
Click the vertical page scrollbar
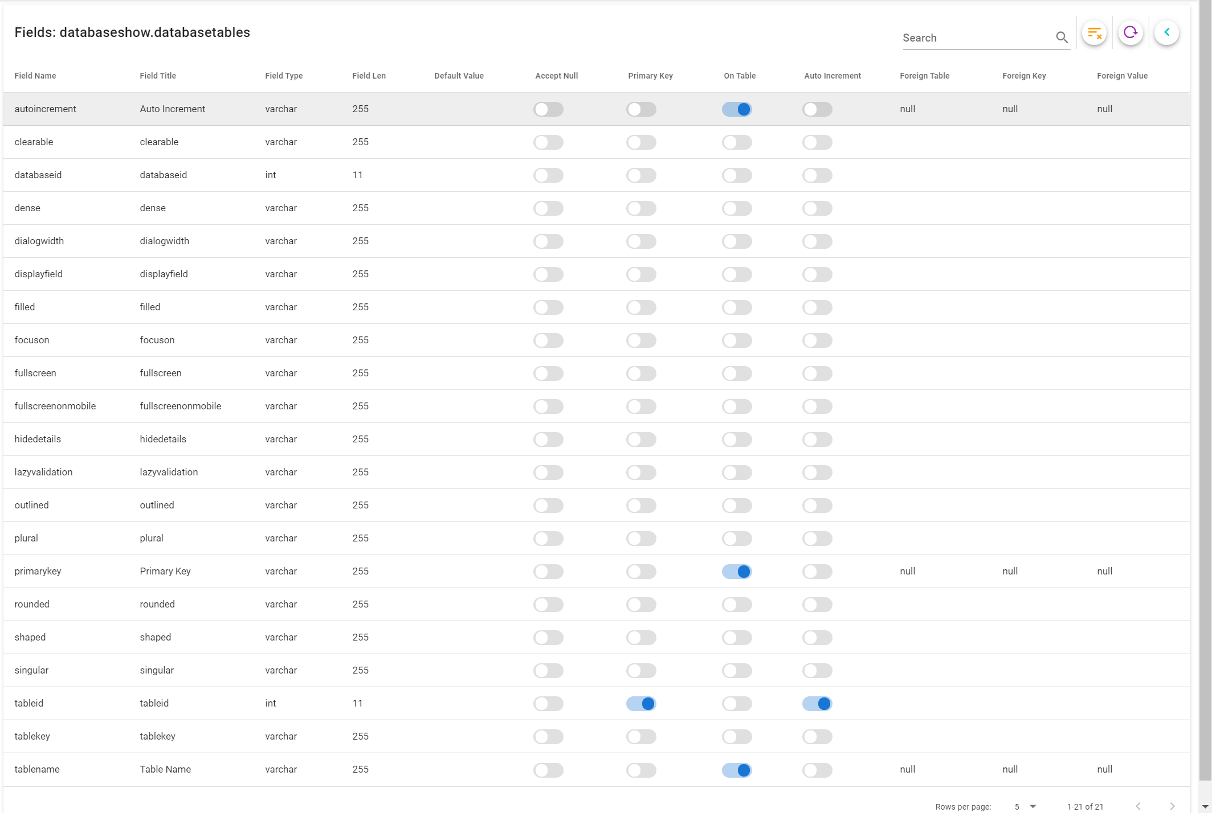[1205, 399]
